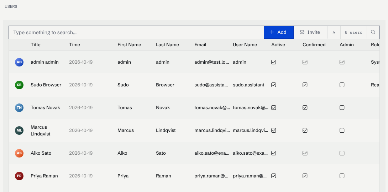Screen dimensions: 388x192
Task: Click email cell 'tomas.novak@…'
Action: click(x=212, y=108)
